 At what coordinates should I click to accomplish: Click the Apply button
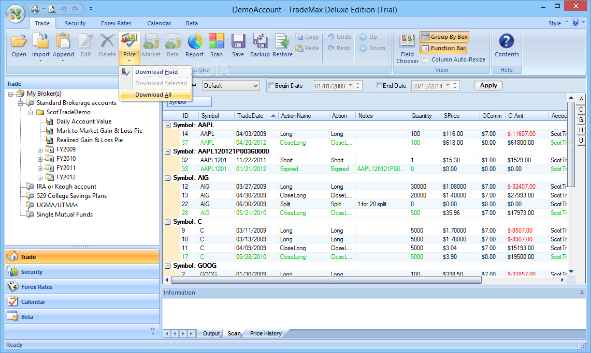pyautogui.click(x=488, y=85)
